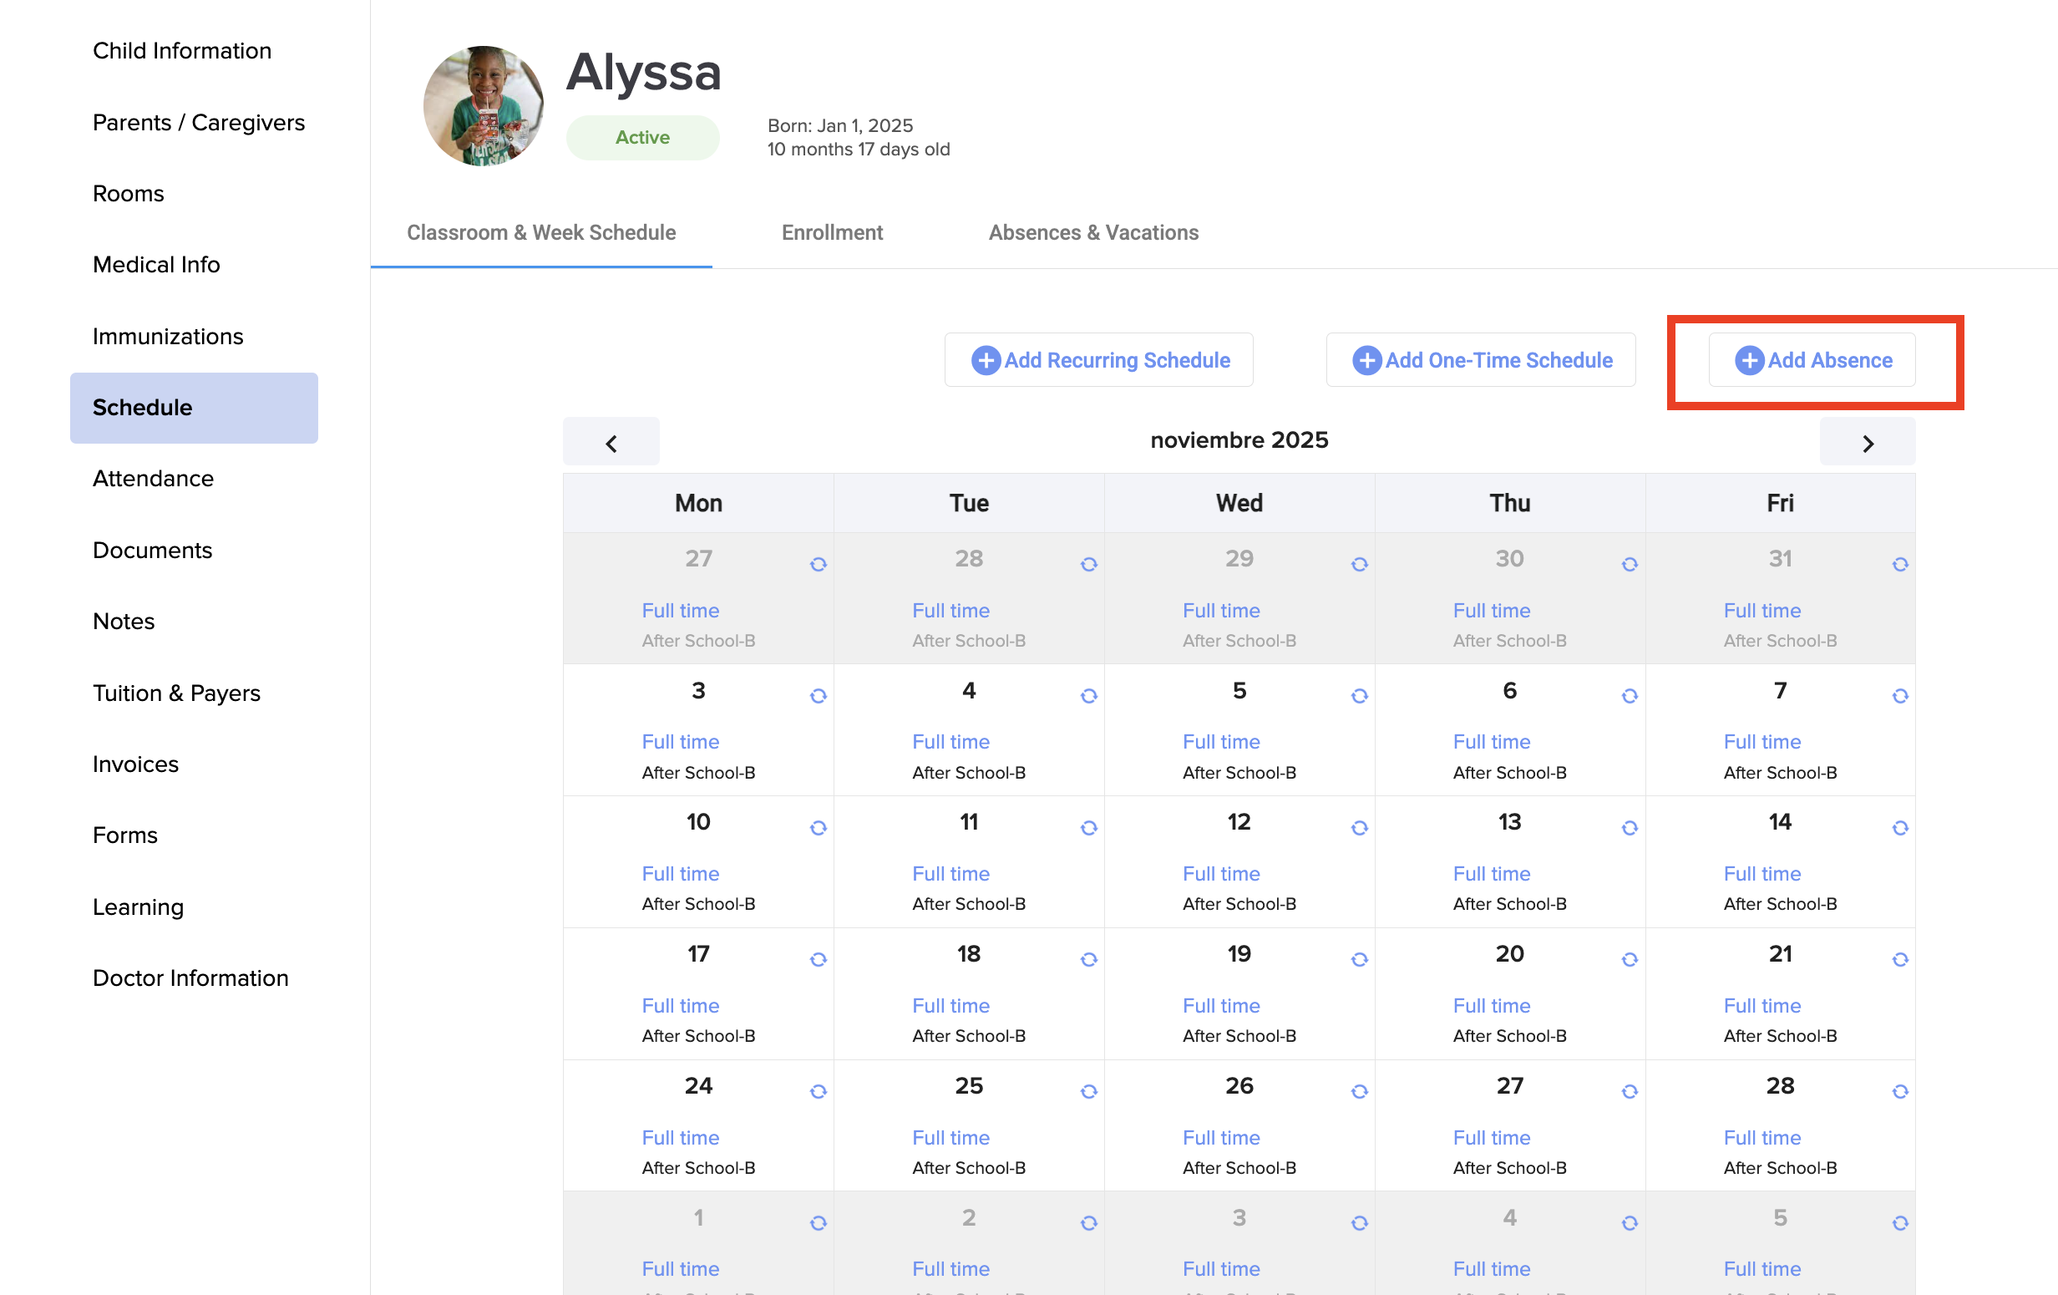Click the plus icon on Add Absence
The width and height of the screenshot is (2058, 1295).
point(1749,360)
